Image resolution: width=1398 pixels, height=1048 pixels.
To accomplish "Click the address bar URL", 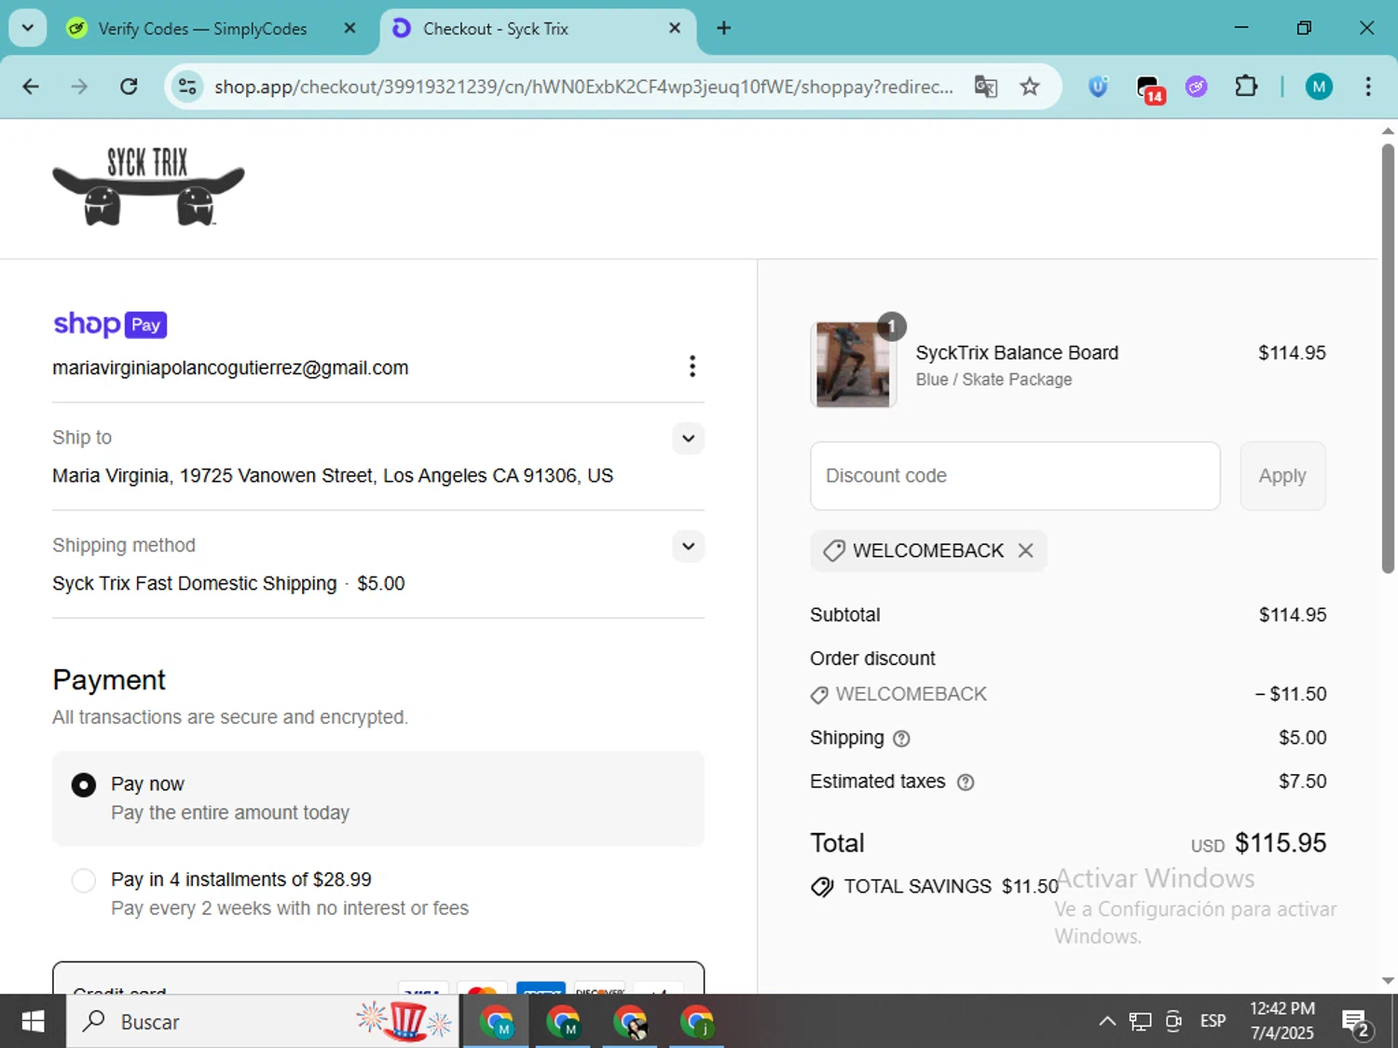I will pyautogui.click(x=583, y=87).
